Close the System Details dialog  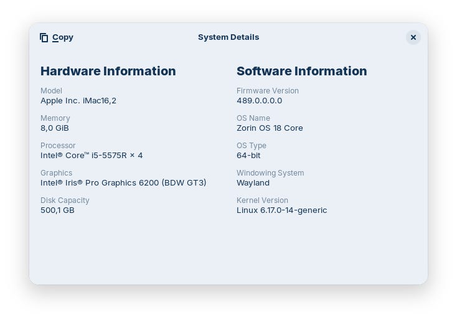pos(413,37)
